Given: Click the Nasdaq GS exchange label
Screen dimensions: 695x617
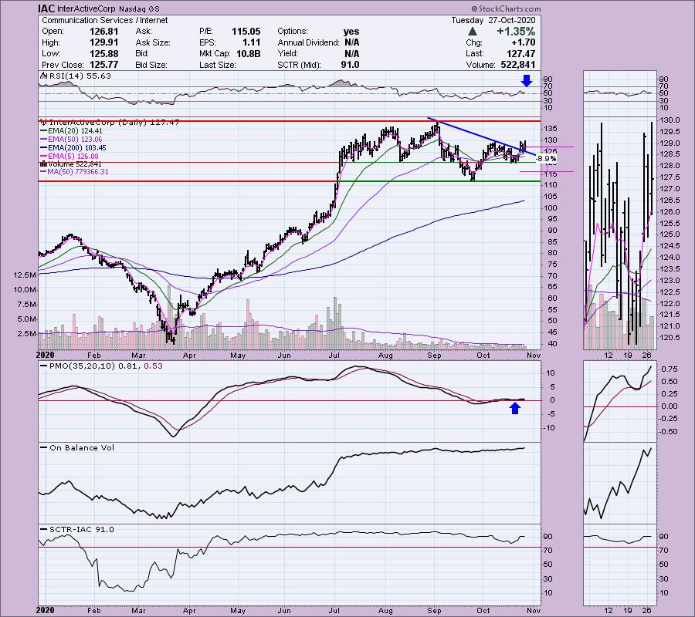Looking at the screenshot, I should pyautogui.click(x=139, y=8).
